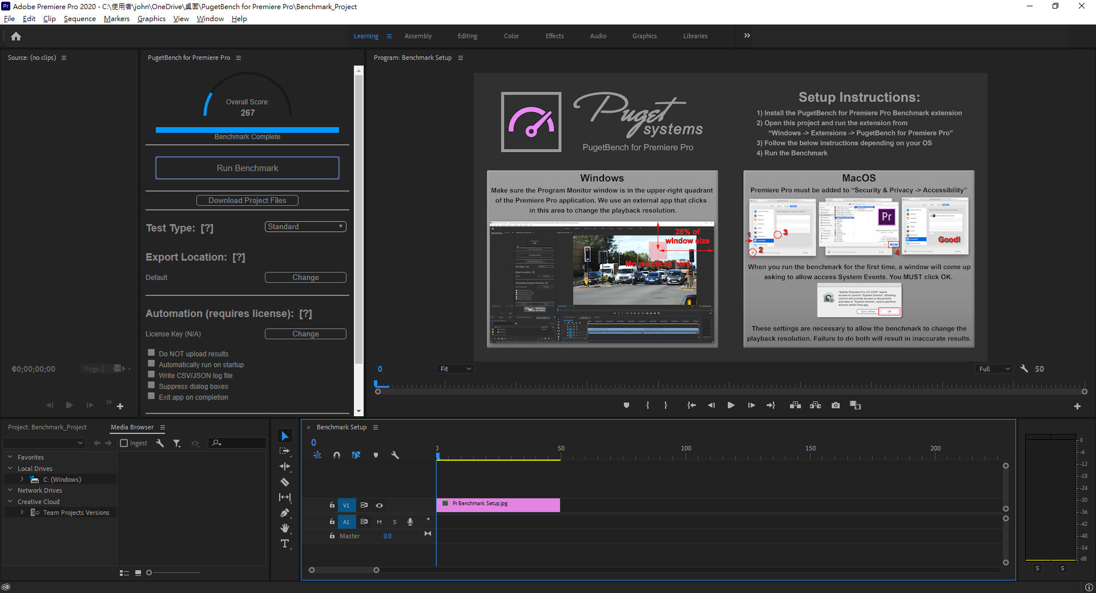
Task: Open the Markers menu
Action: pyautogui.click(x=116, y=19)
